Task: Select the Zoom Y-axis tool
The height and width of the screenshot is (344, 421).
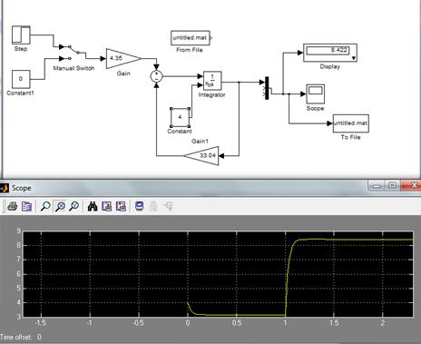Action: pyautogui.click(x=74, y=207)
